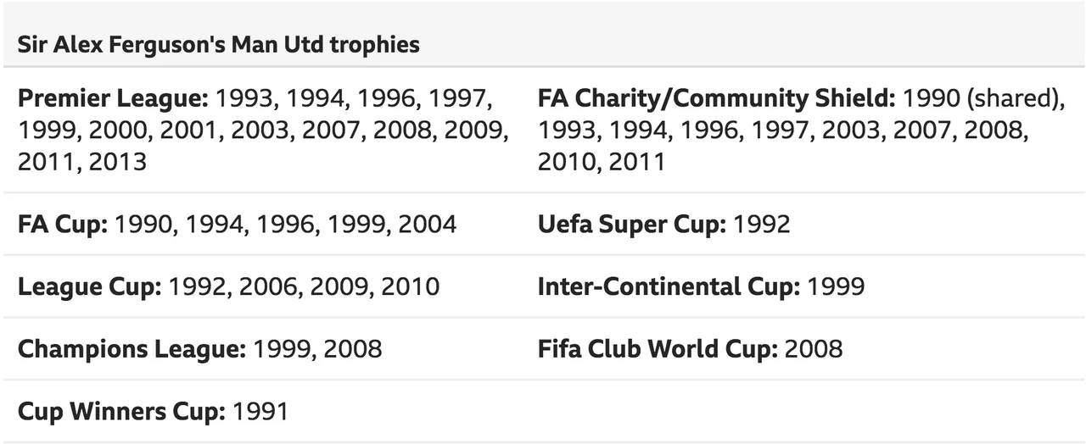Screen dimensions: 1086x444
Task: Select the Cup Winners Cup label
Action: [x=121, y=411]
